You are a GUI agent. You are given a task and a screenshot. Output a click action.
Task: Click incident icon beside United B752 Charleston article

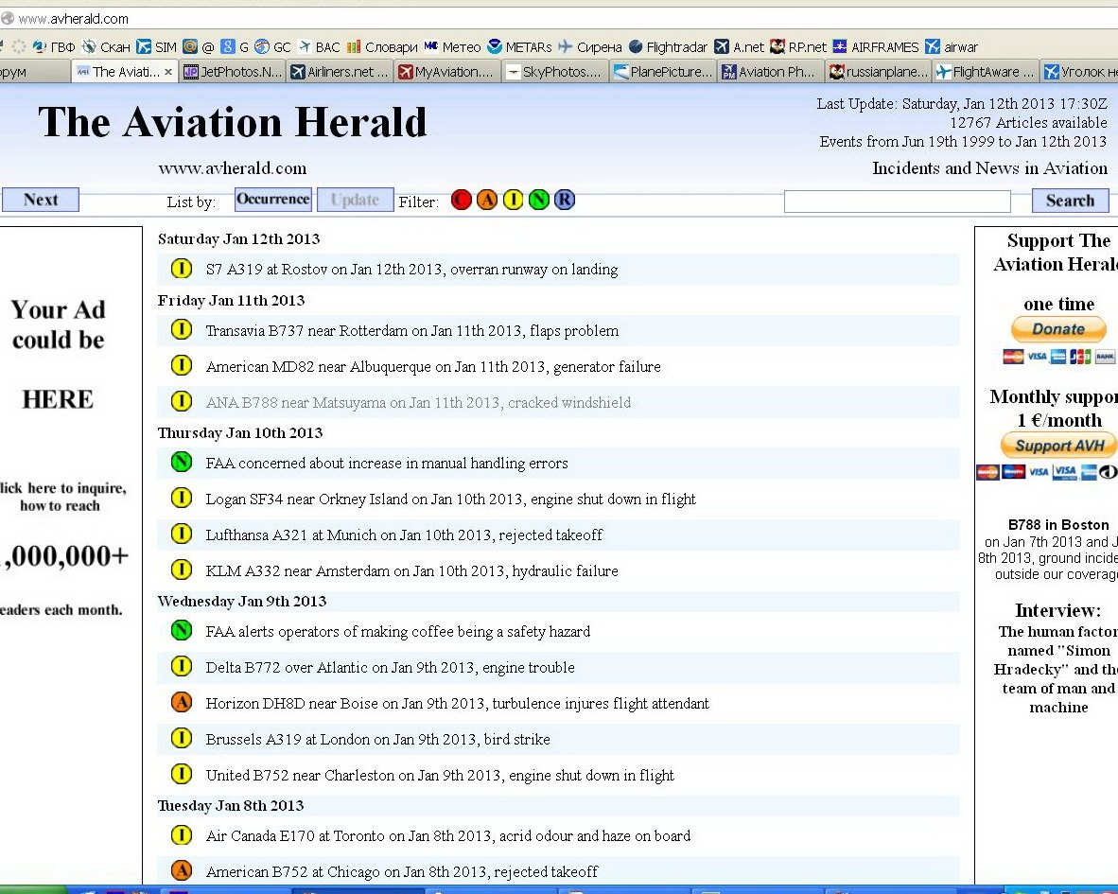click(182, 774)
